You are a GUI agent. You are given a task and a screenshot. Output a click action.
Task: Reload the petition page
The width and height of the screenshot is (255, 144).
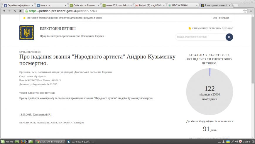coord(15,11)
